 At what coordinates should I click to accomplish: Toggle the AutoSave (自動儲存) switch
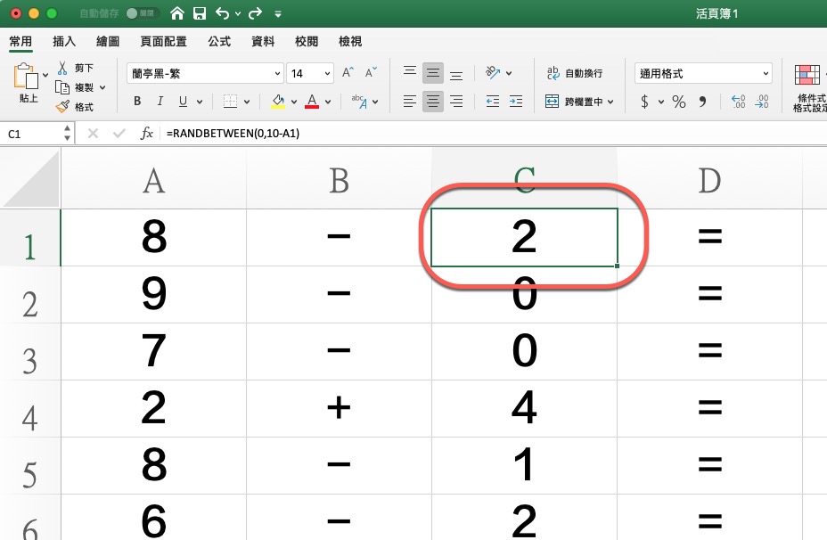tap(142, 14)
